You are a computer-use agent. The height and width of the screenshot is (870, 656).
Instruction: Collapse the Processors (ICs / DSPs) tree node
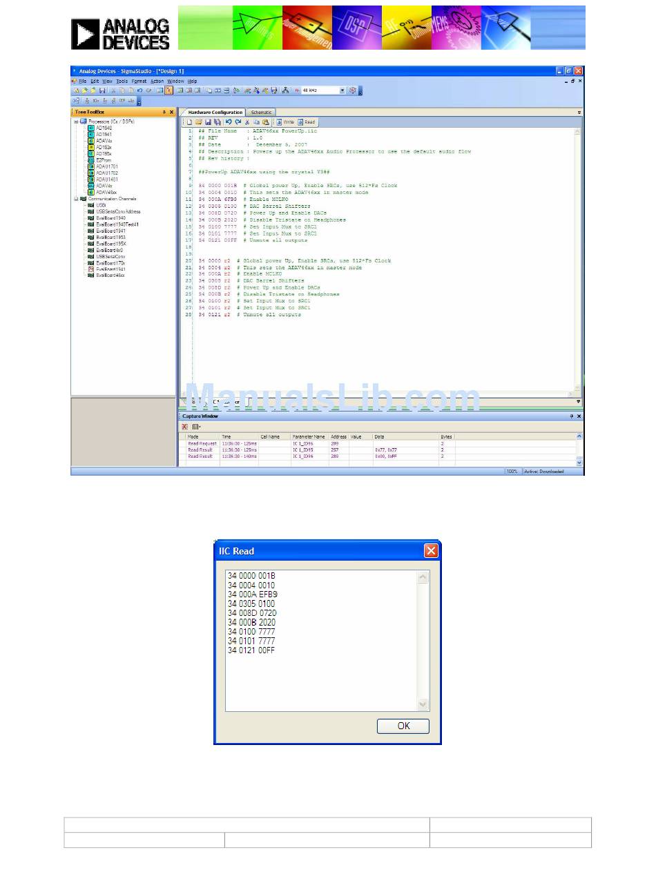click(x=75, y=122)
